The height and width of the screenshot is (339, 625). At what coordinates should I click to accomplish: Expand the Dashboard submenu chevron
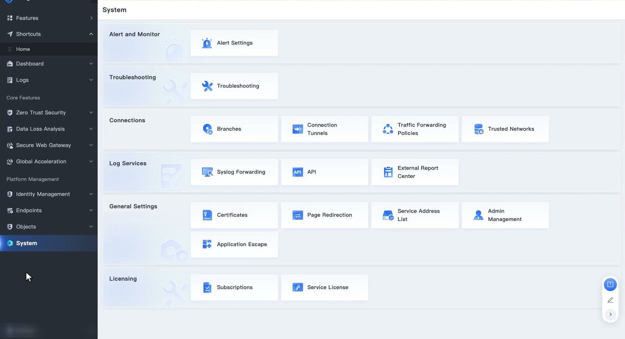[x=91, y=64]
